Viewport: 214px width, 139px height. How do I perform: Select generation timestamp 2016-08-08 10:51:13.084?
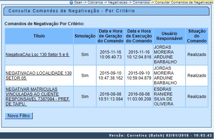[111, 96]
